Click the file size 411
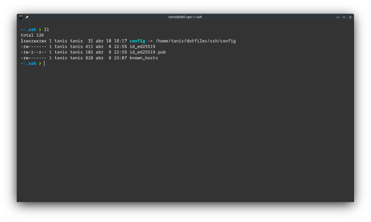Viewport: 371px width, 222px height. click(x=89, y=46)
